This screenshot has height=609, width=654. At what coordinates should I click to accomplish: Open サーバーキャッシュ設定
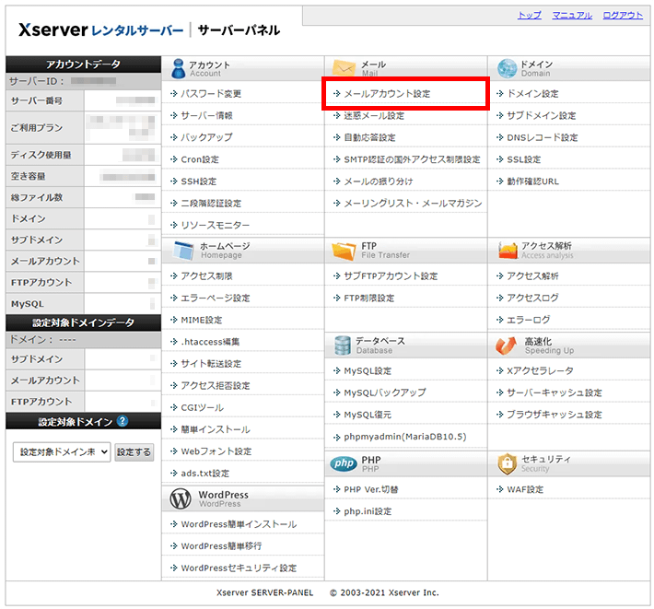[x=555, y=392]
